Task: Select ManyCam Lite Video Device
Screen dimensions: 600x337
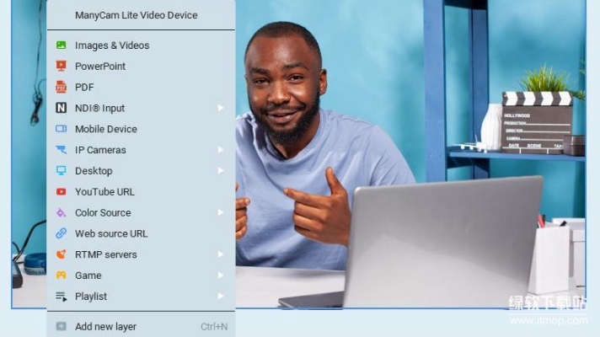Action: [136, 15]
